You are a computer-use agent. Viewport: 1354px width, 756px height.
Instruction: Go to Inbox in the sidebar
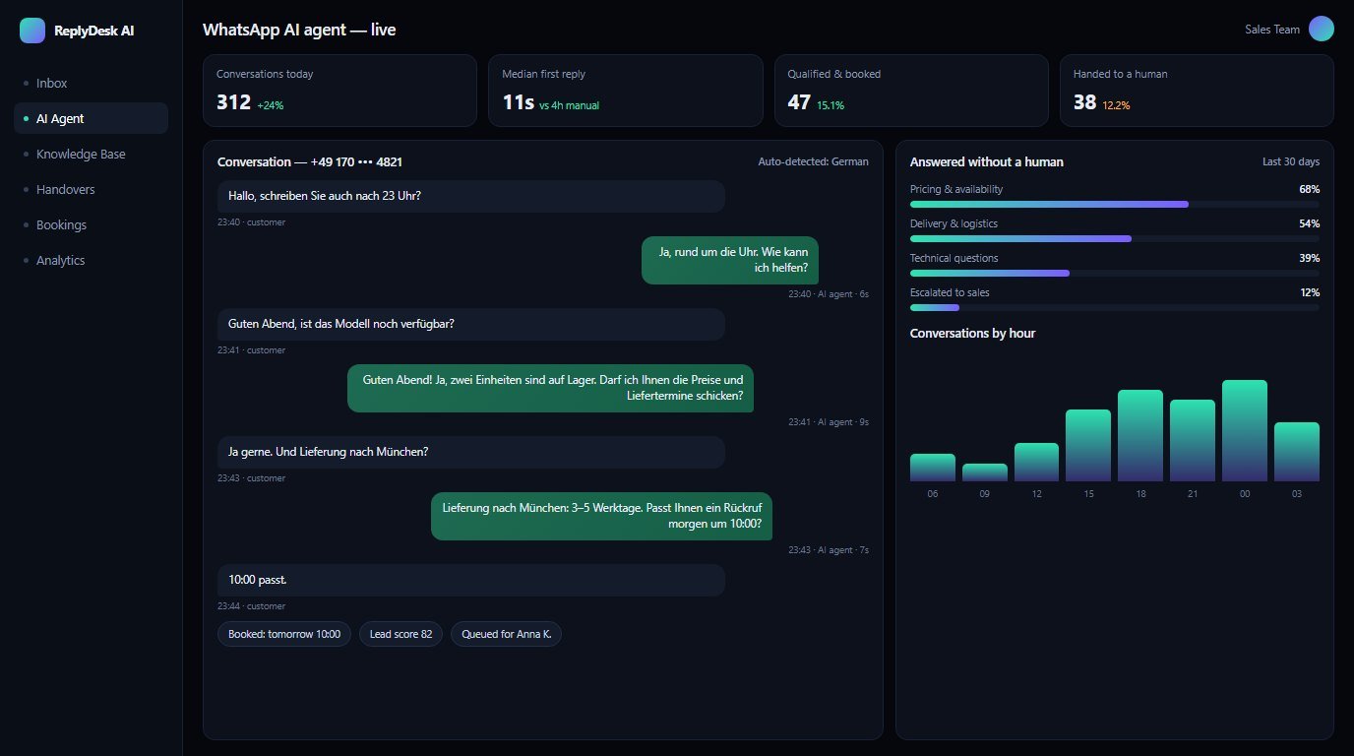point(91,84)
